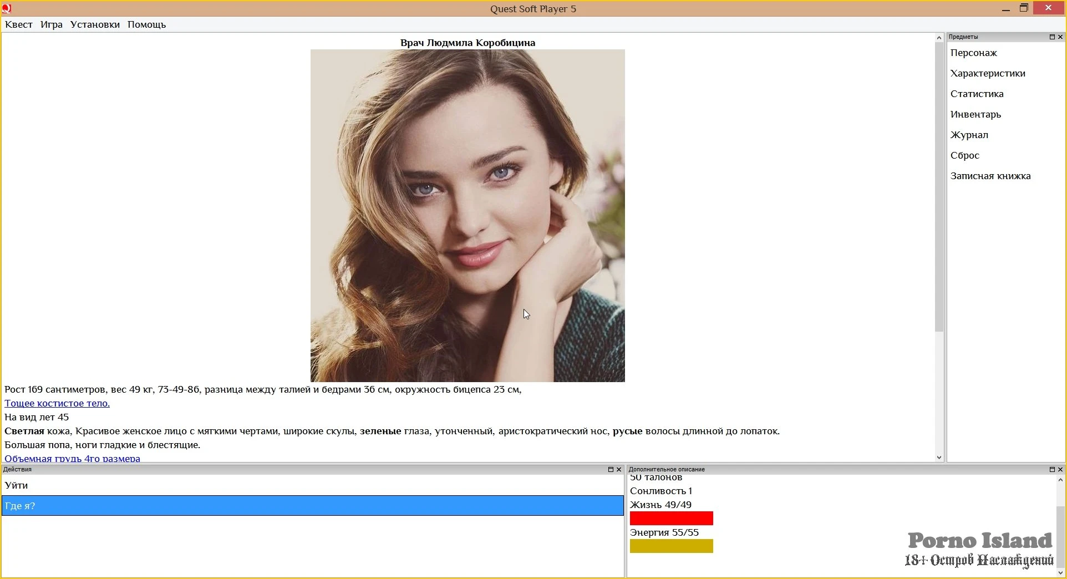
Task: Click the Quest Soft Player title bar icon
Action: click(7, 8)
